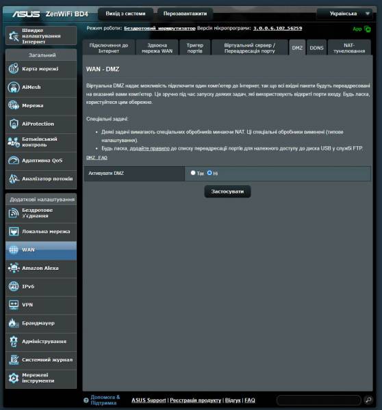Click the Допомога & Підтримка footer text
Screen dimensions: 382x410
point(105,400)
